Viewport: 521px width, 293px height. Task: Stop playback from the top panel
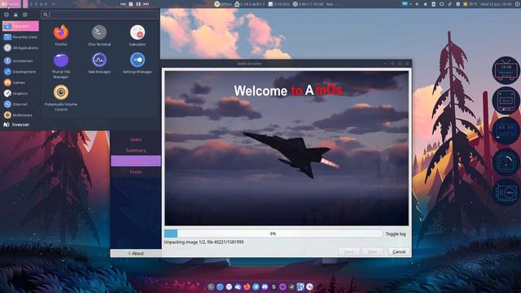(131, 4)
